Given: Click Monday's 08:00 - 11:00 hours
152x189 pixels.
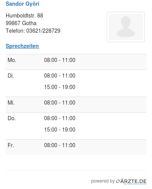Looking at the screenshot, I should (x=60, y=60).
